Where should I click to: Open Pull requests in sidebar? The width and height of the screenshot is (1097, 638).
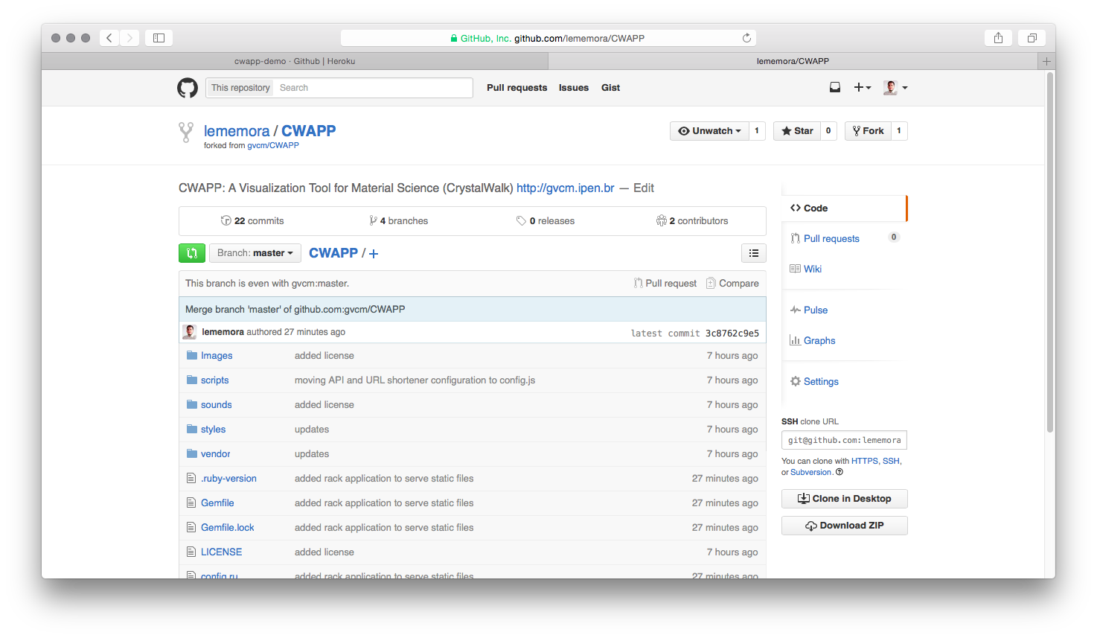[x=831, y=239]
